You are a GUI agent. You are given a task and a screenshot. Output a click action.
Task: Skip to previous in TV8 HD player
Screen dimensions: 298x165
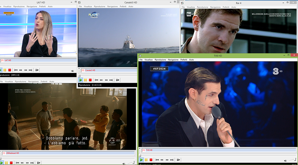pyautogui.click(x=157, y=160)
